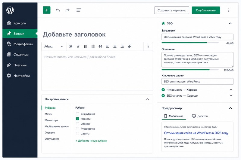Click the preview URL example.ru text
241x160 pixels.
click(x=191, y=127)
